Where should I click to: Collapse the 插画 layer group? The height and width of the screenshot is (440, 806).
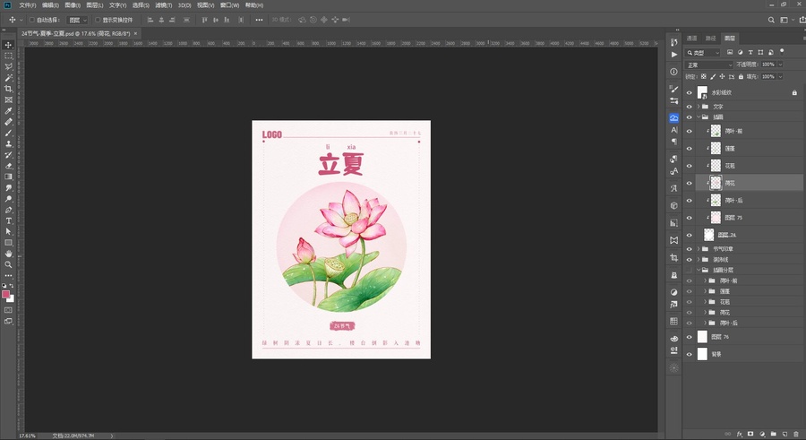click(699, 117)
